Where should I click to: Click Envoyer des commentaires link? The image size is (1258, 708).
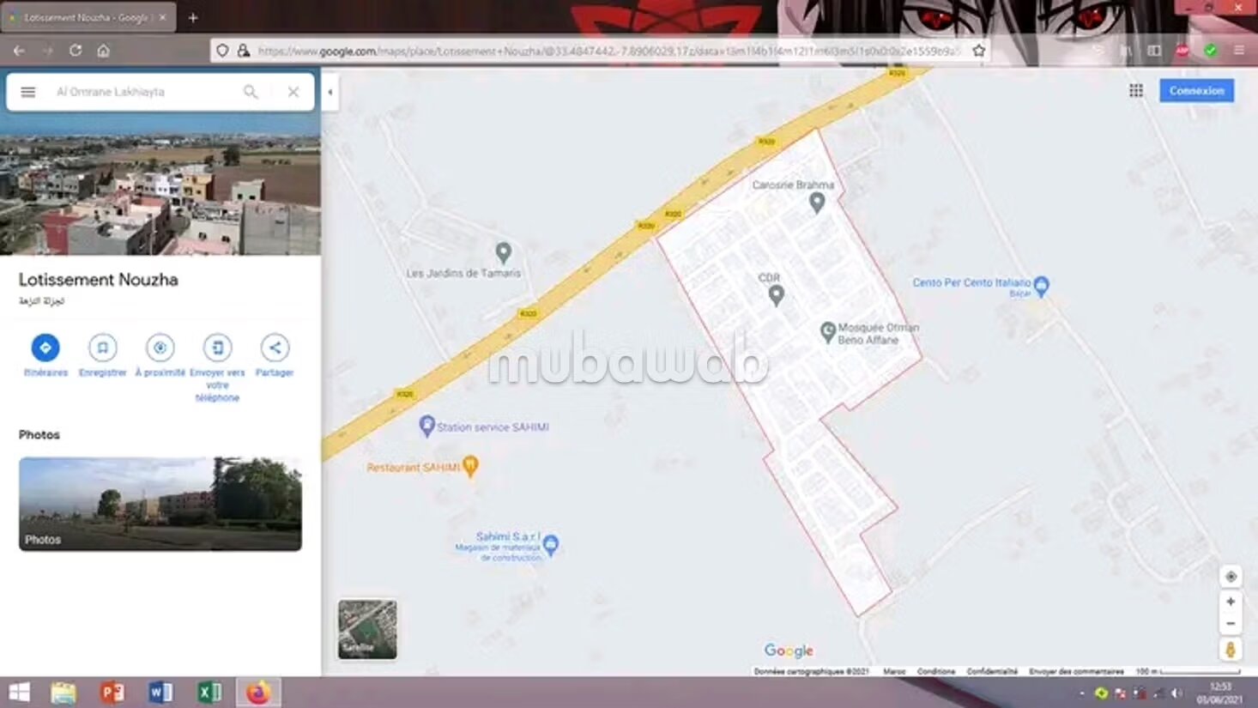[1076, 671]
